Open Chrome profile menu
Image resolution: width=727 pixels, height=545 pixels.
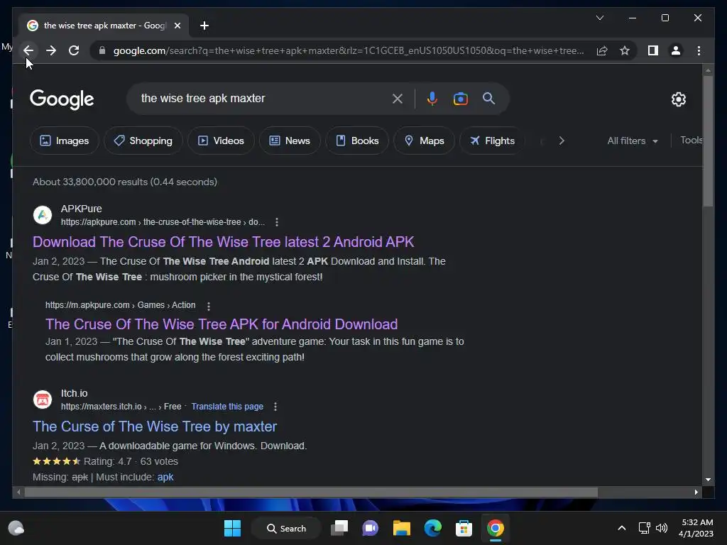[x=676, y=50]
